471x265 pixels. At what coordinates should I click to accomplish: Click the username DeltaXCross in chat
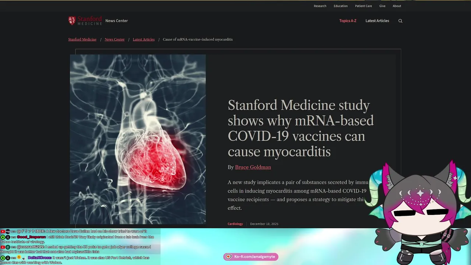(x=40, y=258)
